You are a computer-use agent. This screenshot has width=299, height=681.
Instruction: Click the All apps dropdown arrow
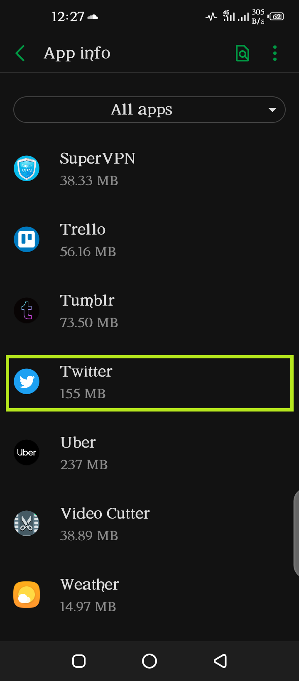click(272, 110)
